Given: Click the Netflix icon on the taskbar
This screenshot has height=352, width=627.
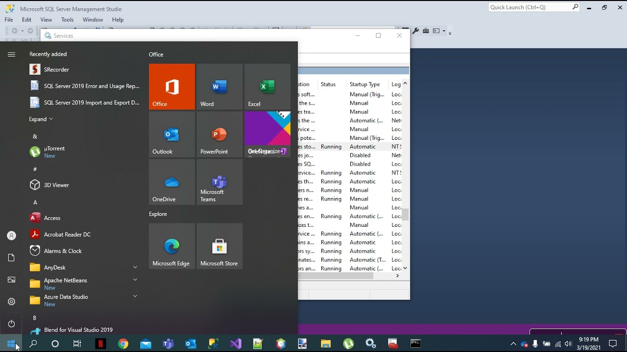Looking at the screenshot, I should (100, 344).
